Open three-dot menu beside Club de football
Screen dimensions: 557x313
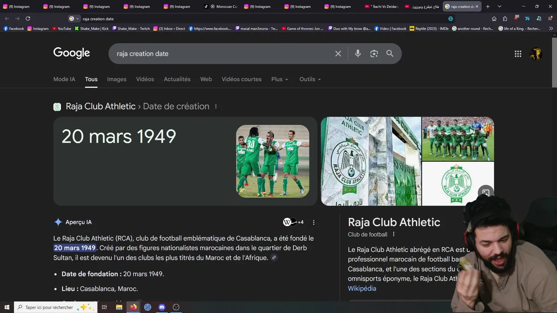394,234
